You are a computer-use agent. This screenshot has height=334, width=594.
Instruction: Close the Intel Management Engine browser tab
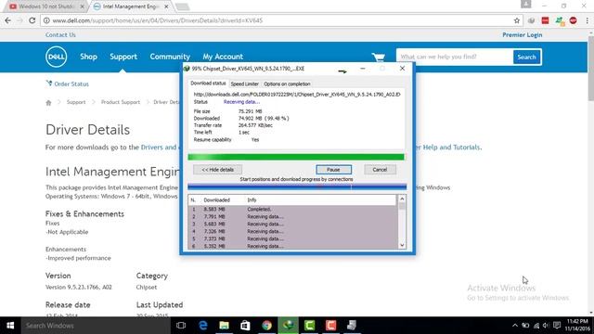pos(166,6)
